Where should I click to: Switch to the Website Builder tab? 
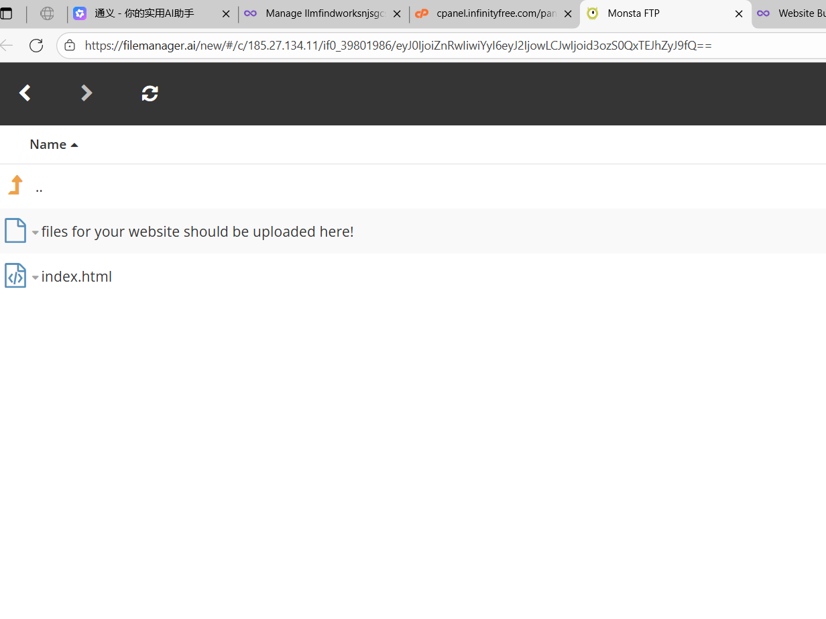click(x=789, y=13)
